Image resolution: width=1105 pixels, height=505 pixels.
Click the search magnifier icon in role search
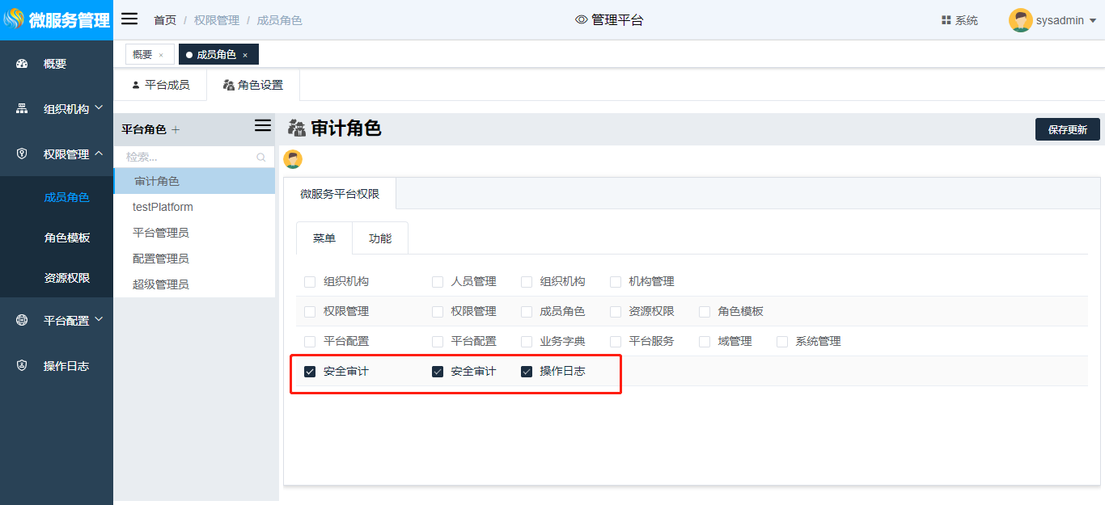coord(261,158)
